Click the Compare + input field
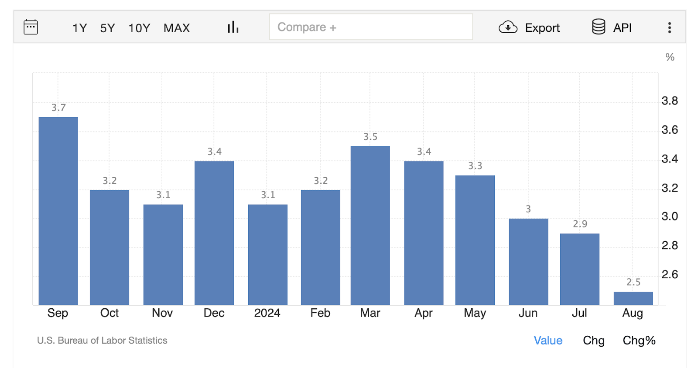This screenshot has width=698, height=368. point(371,27)
